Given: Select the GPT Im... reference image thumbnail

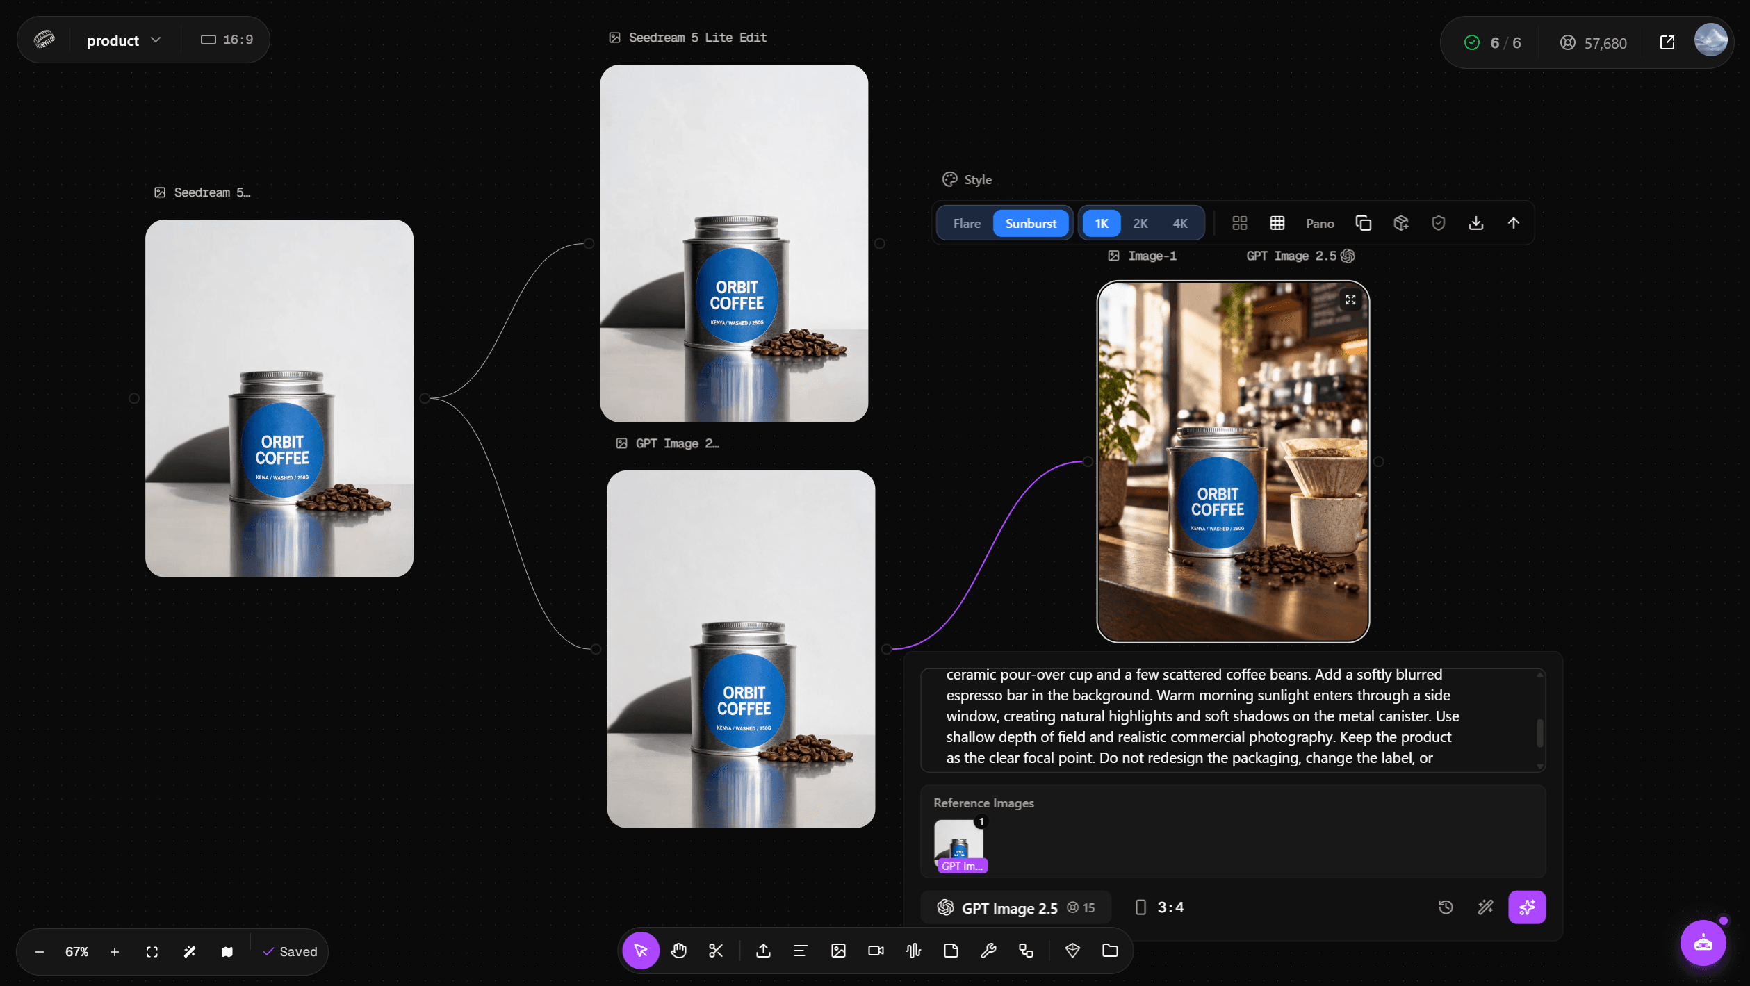Looking at the screenshot, I should [x=959, y=846].
